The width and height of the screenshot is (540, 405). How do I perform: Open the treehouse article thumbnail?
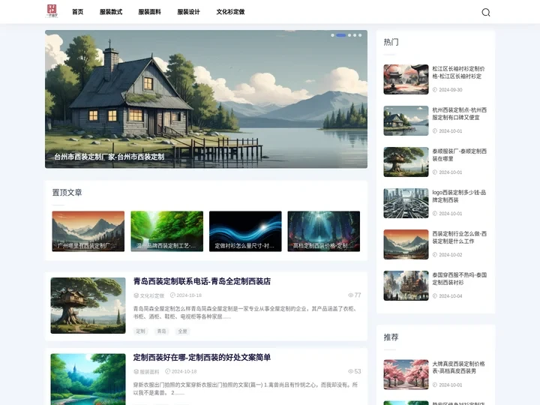(88, 305)
